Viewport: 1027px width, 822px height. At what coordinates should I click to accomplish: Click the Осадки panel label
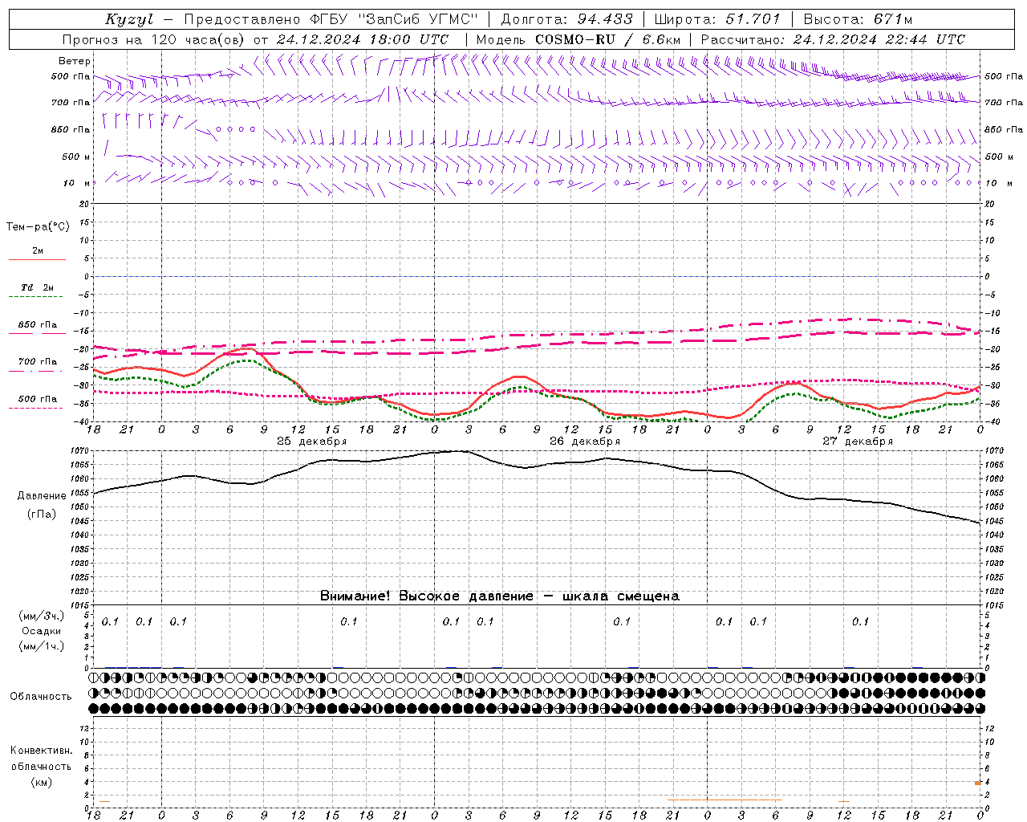(x=42, y=631)
